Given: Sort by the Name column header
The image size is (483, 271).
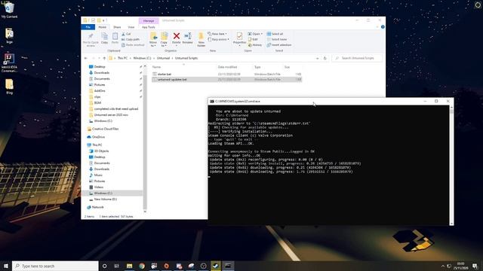Looking at the screenshot, I should point(156,67).
